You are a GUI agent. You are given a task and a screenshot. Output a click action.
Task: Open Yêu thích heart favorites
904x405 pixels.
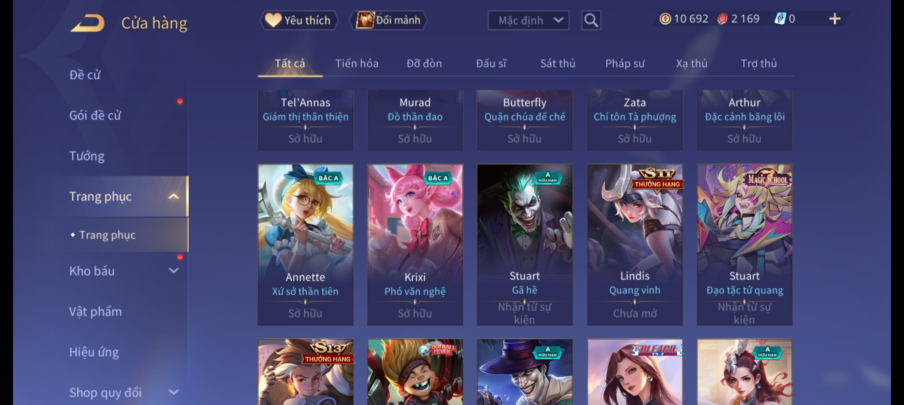point(298,20)
